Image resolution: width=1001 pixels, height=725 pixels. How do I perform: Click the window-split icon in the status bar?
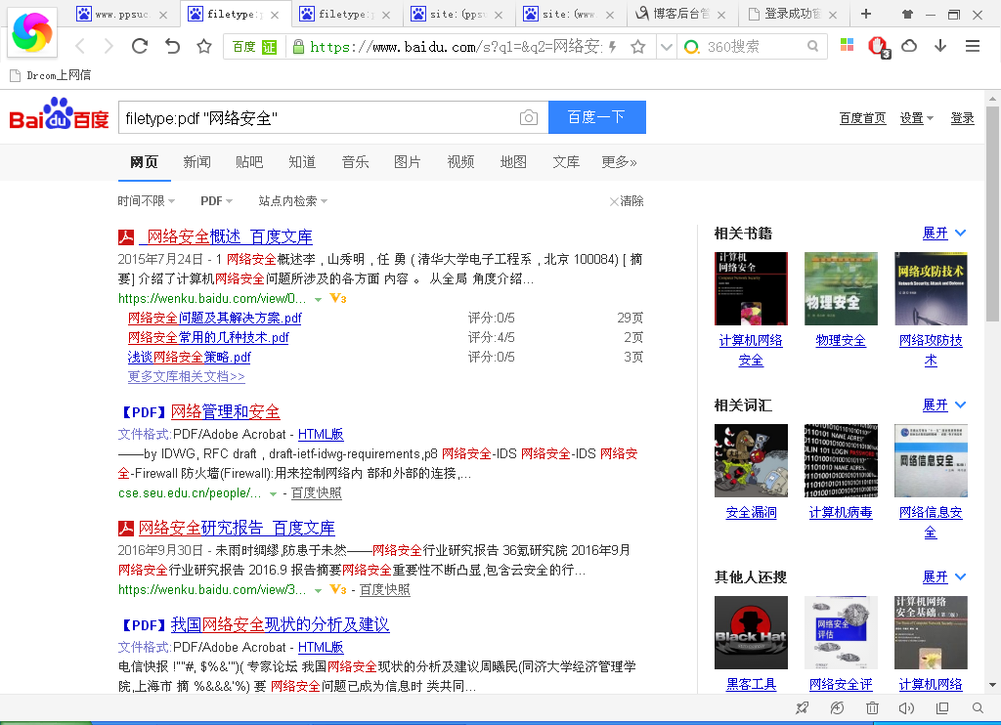942,707
